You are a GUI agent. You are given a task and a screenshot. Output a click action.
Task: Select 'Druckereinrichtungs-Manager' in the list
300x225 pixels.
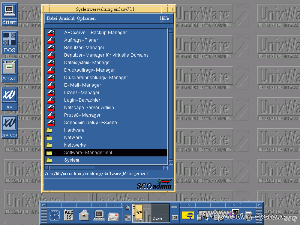pyautogui.click(x=106, y=78)
